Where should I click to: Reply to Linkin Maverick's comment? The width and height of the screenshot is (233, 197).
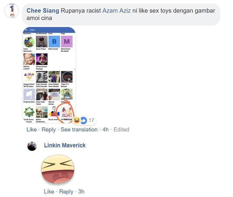pyautogui.click(x=66, y=192)
